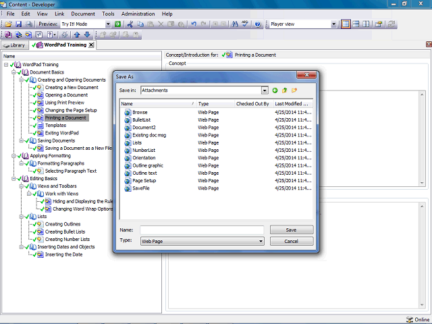Switch to the Library tab
Image resolution: width=432 pixels, height=324 pixels.
pos(15,45)
